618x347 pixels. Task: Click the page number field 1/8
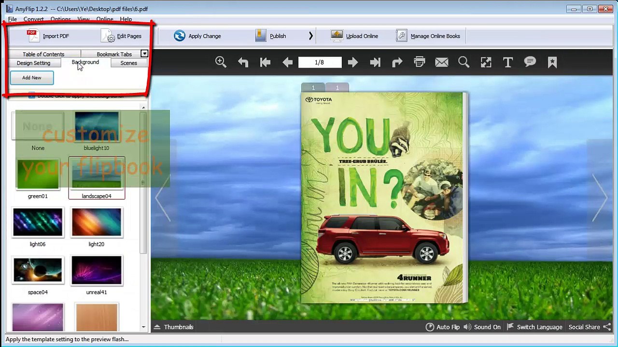coord(320,62)
